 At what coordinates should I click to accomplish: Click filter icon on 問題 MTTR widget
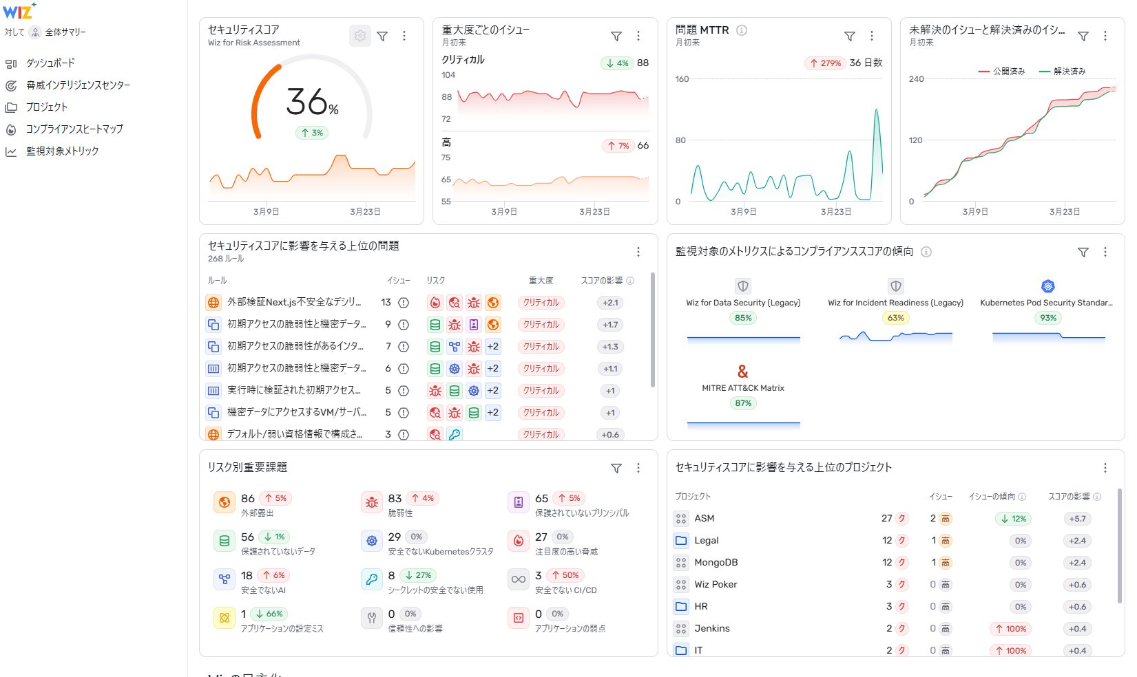850,36
